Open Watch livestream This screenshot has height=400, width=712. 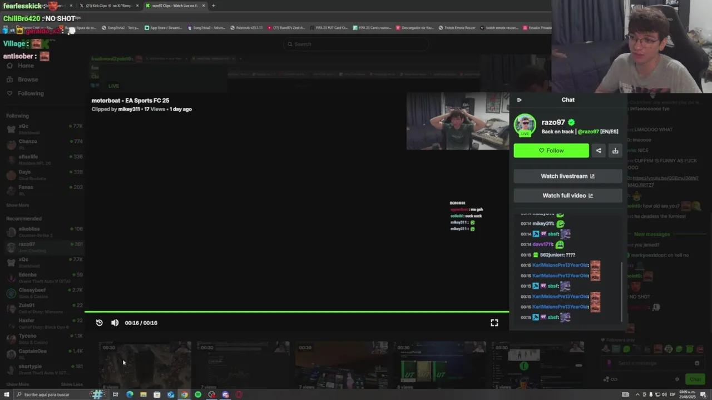coord(568,176)
